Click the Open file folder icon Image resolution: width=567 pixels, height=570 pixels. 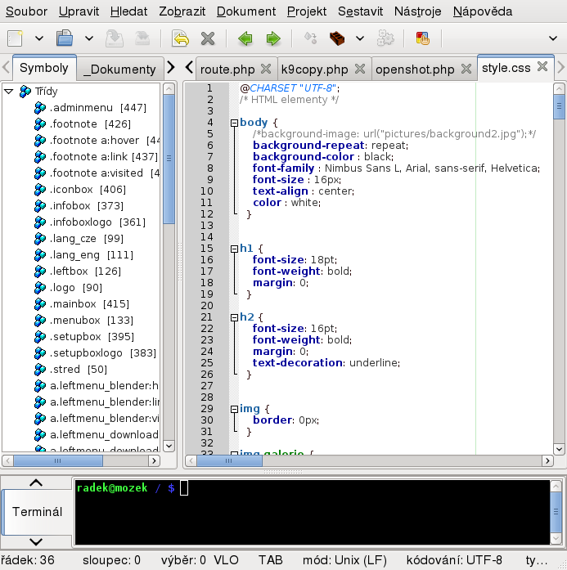(x=65, y=38)
